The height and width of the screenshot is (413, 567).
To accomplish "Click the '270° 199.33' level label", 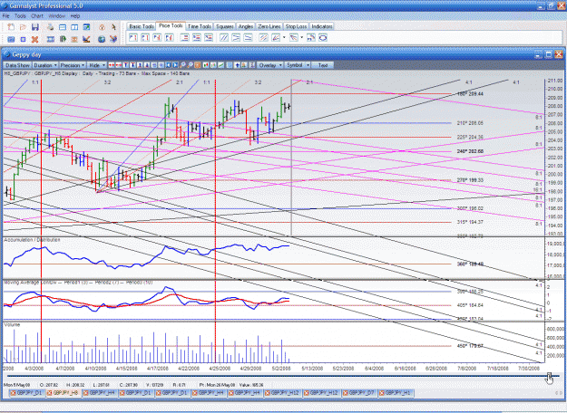I will (x=470, y=180).
